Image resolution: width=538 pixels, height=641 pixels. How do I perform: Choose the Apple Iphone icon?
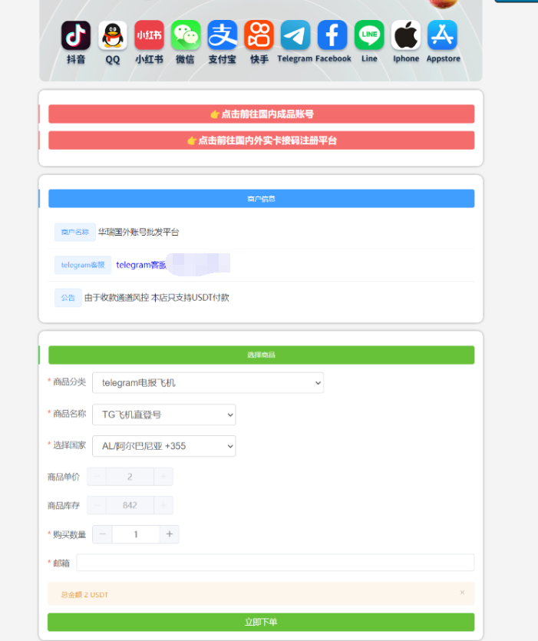406,35
